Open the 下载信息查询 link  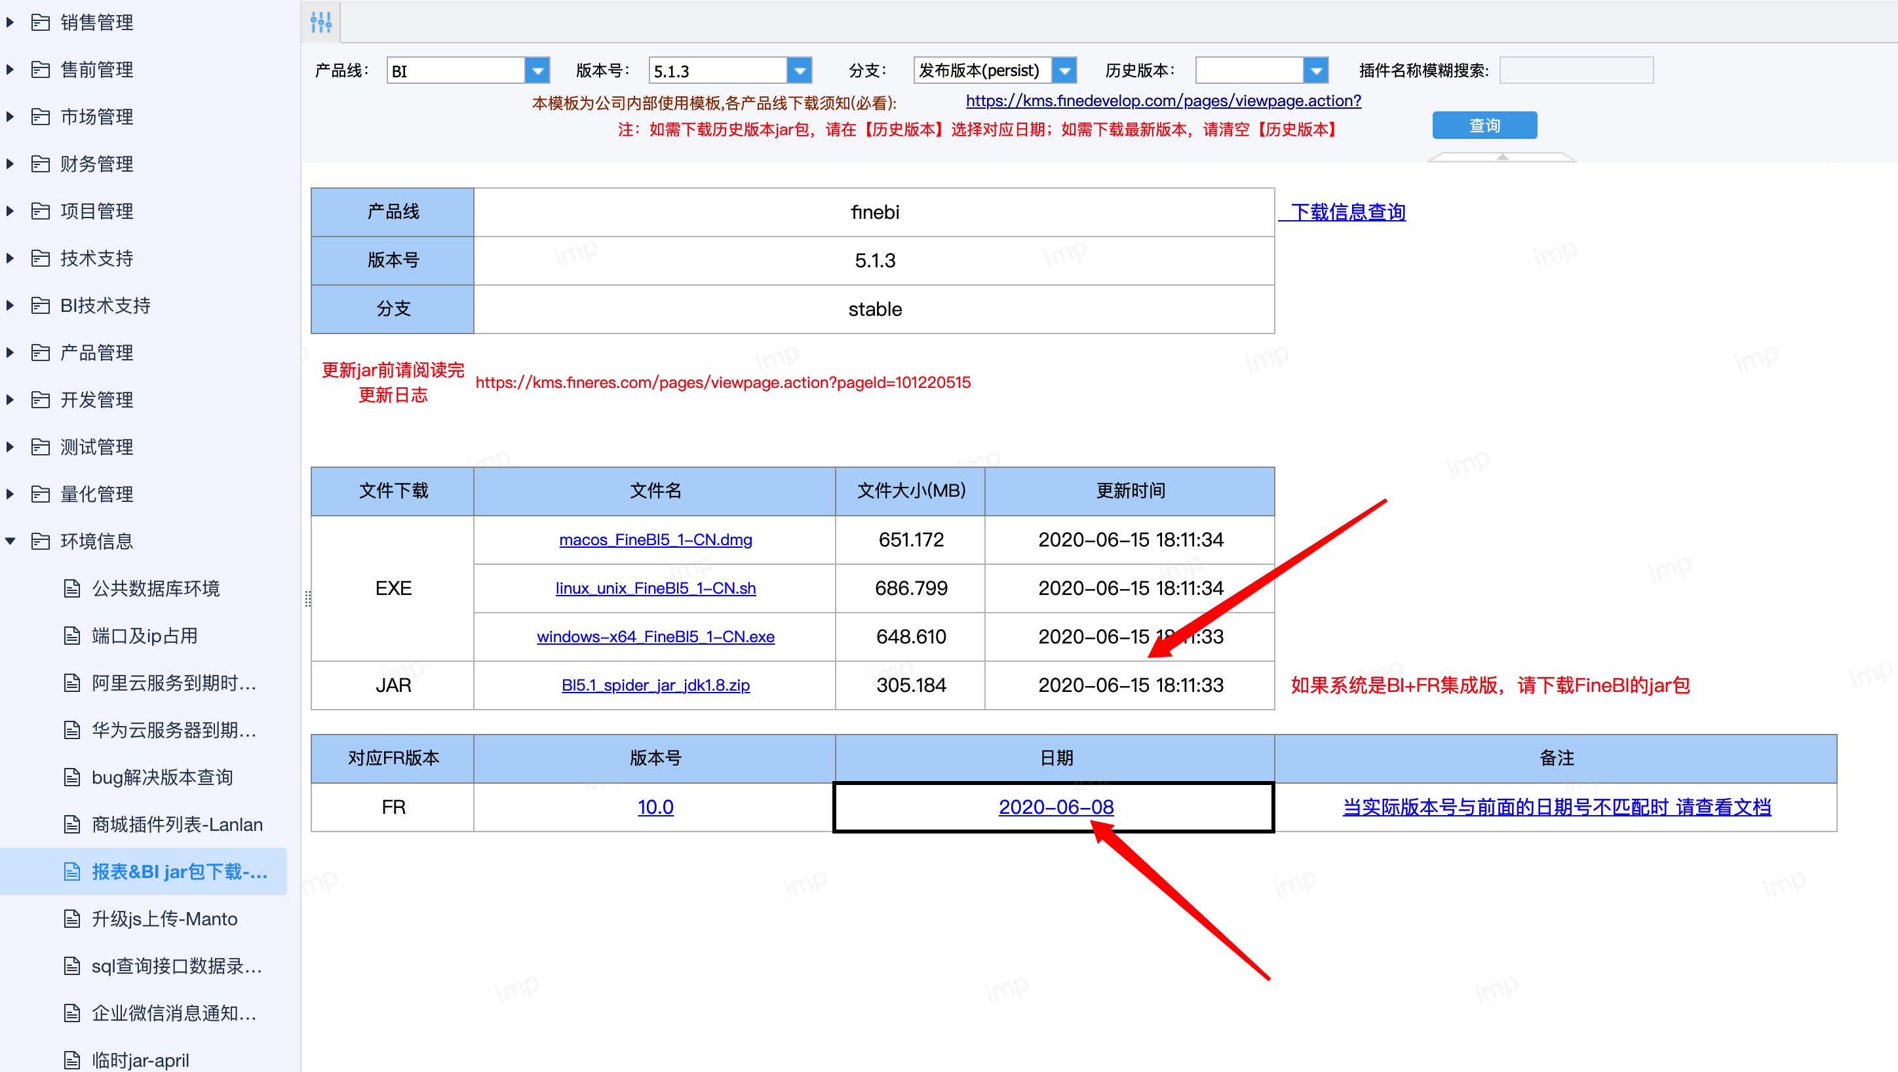click(x=1347, y=212)
